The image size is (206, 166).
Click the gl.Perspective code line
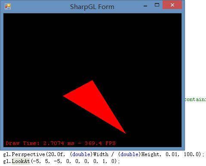pyautogui.click(x=103, y=154)
